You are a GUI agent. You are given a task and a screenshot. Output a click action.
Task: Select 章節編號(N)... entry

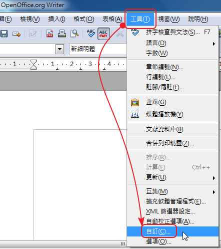coord(173,67)
